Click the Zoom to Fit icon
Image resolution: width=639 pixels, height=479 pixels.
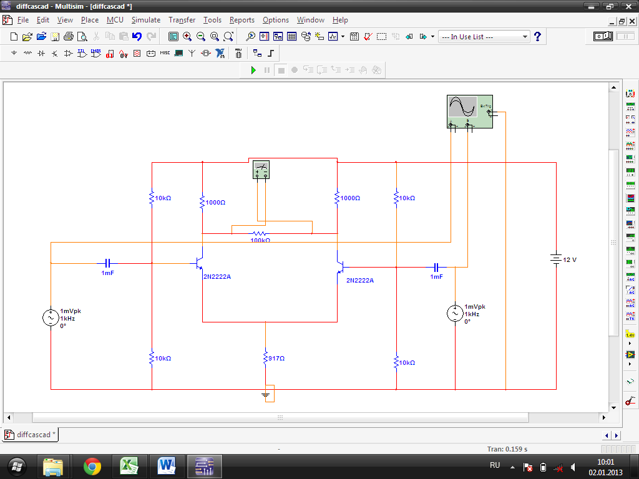pos(228,37)
